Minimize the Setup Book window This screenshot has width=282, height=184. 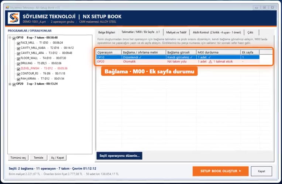coord(257,7)
